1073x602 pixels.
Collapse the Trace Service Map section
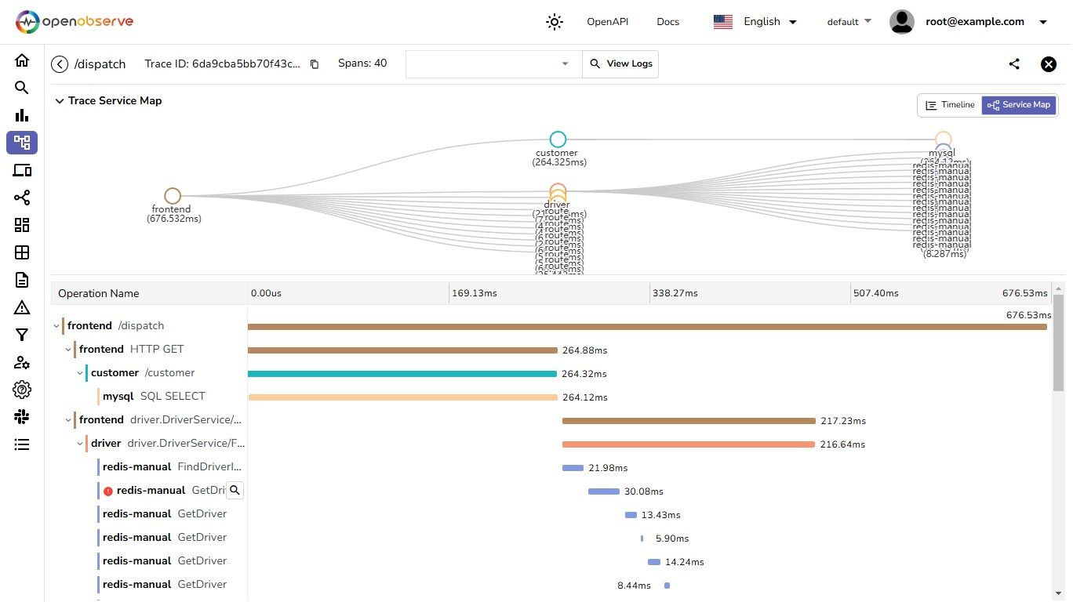coord(59,101)
